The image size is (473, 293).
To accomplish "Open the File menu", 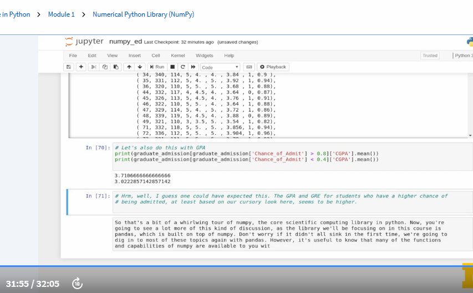I will [x=73, y=55].
